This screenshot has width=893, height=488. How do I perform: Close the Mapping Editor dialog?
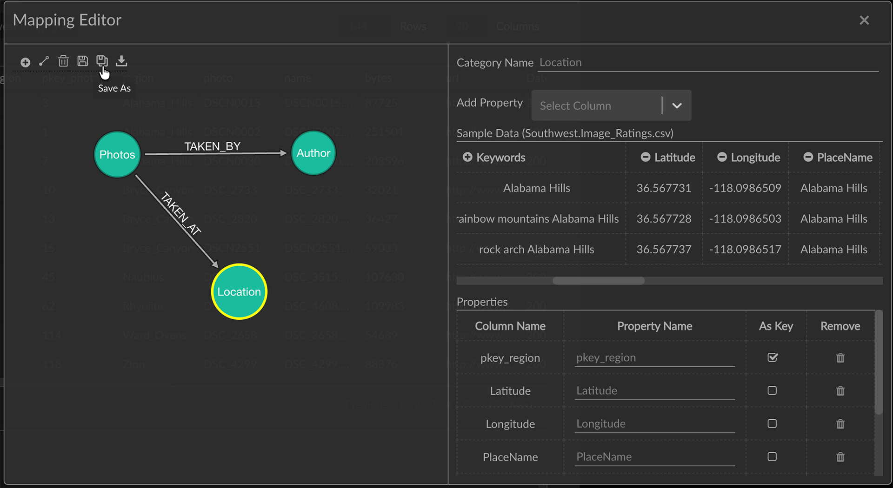click(x=864, y=20)
